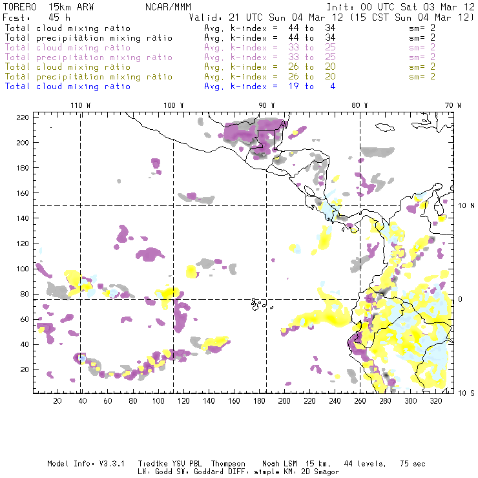Viewport: 478px width, 478px height.
Task: Click the 10 S latitude label
Action: (466, 393)
